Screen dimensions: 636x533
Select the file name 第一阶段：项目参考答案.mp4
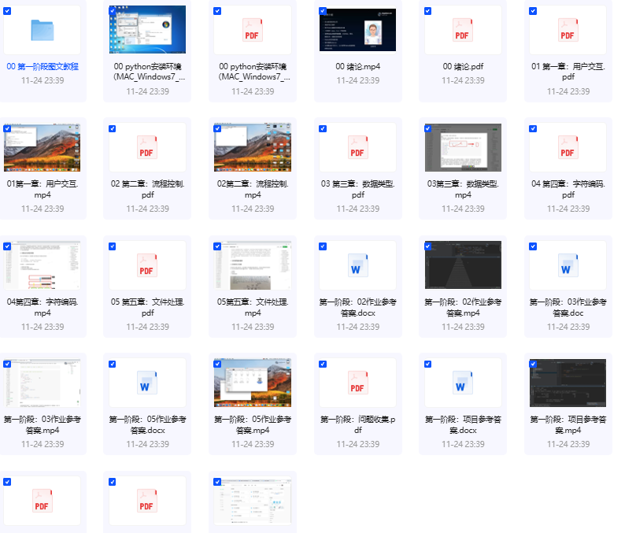(x=568, y=424)
